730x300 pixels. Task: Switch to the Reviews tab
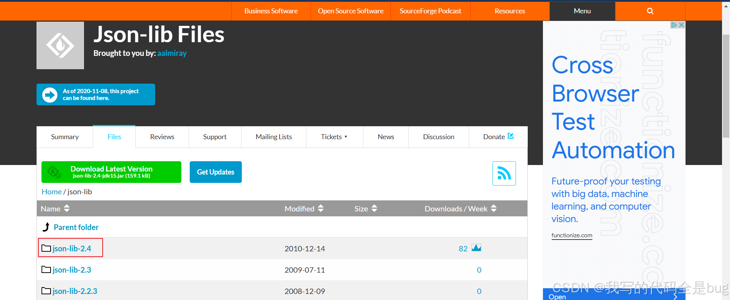click(x=162, y=137)
